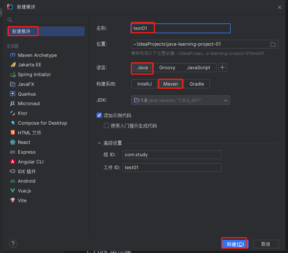
Task: Uncheck 添加示例代码 checkbox
Action: pos(99,115)
